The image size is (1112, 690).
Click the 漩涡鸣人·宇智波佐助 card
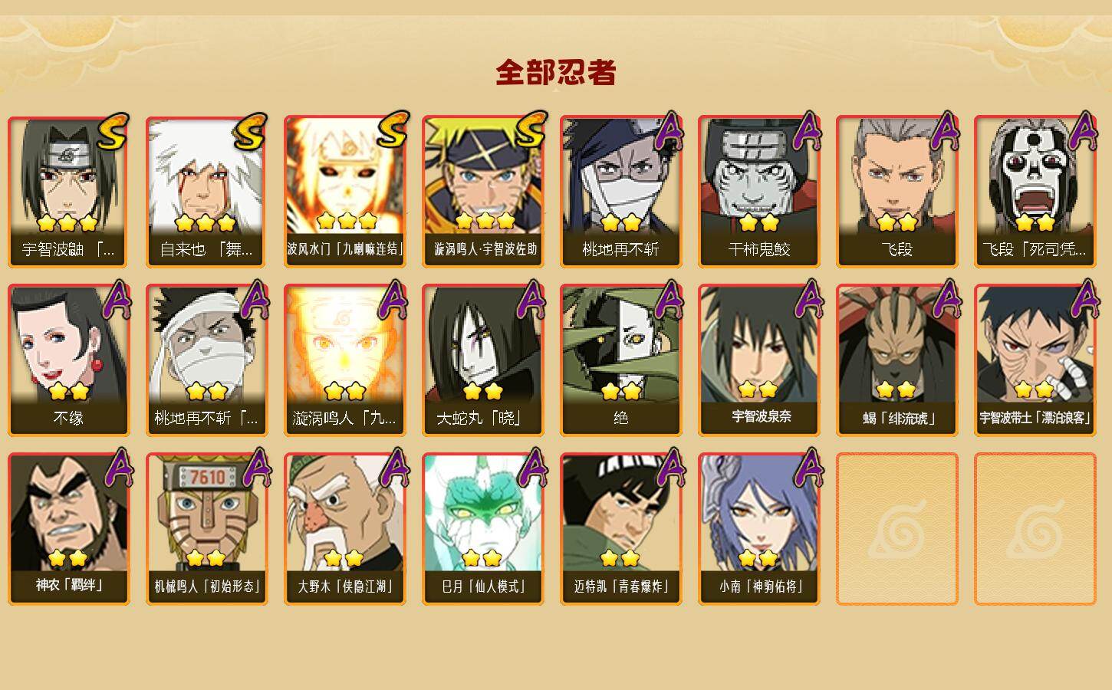click(x=483, y=192)
